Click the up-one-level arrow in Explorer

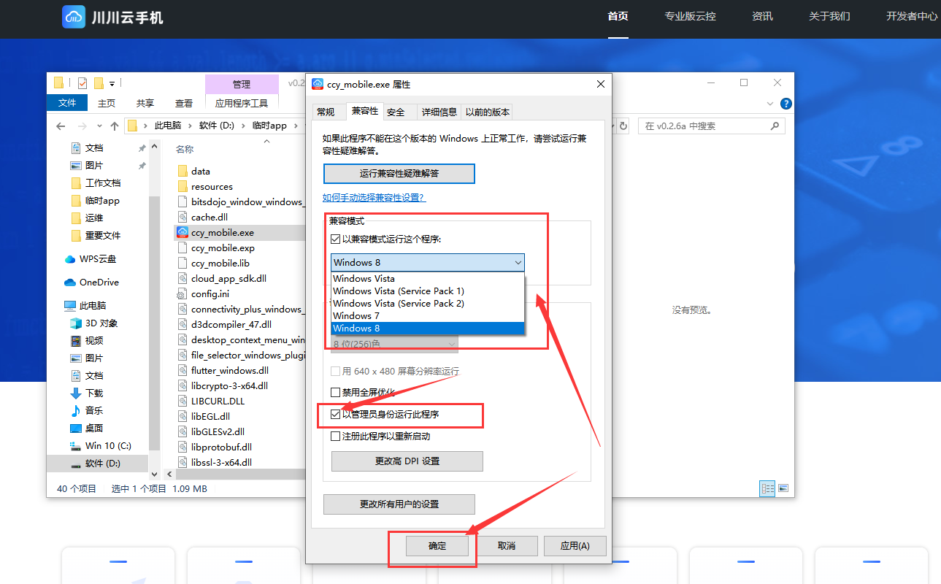[x=114, y=126]
